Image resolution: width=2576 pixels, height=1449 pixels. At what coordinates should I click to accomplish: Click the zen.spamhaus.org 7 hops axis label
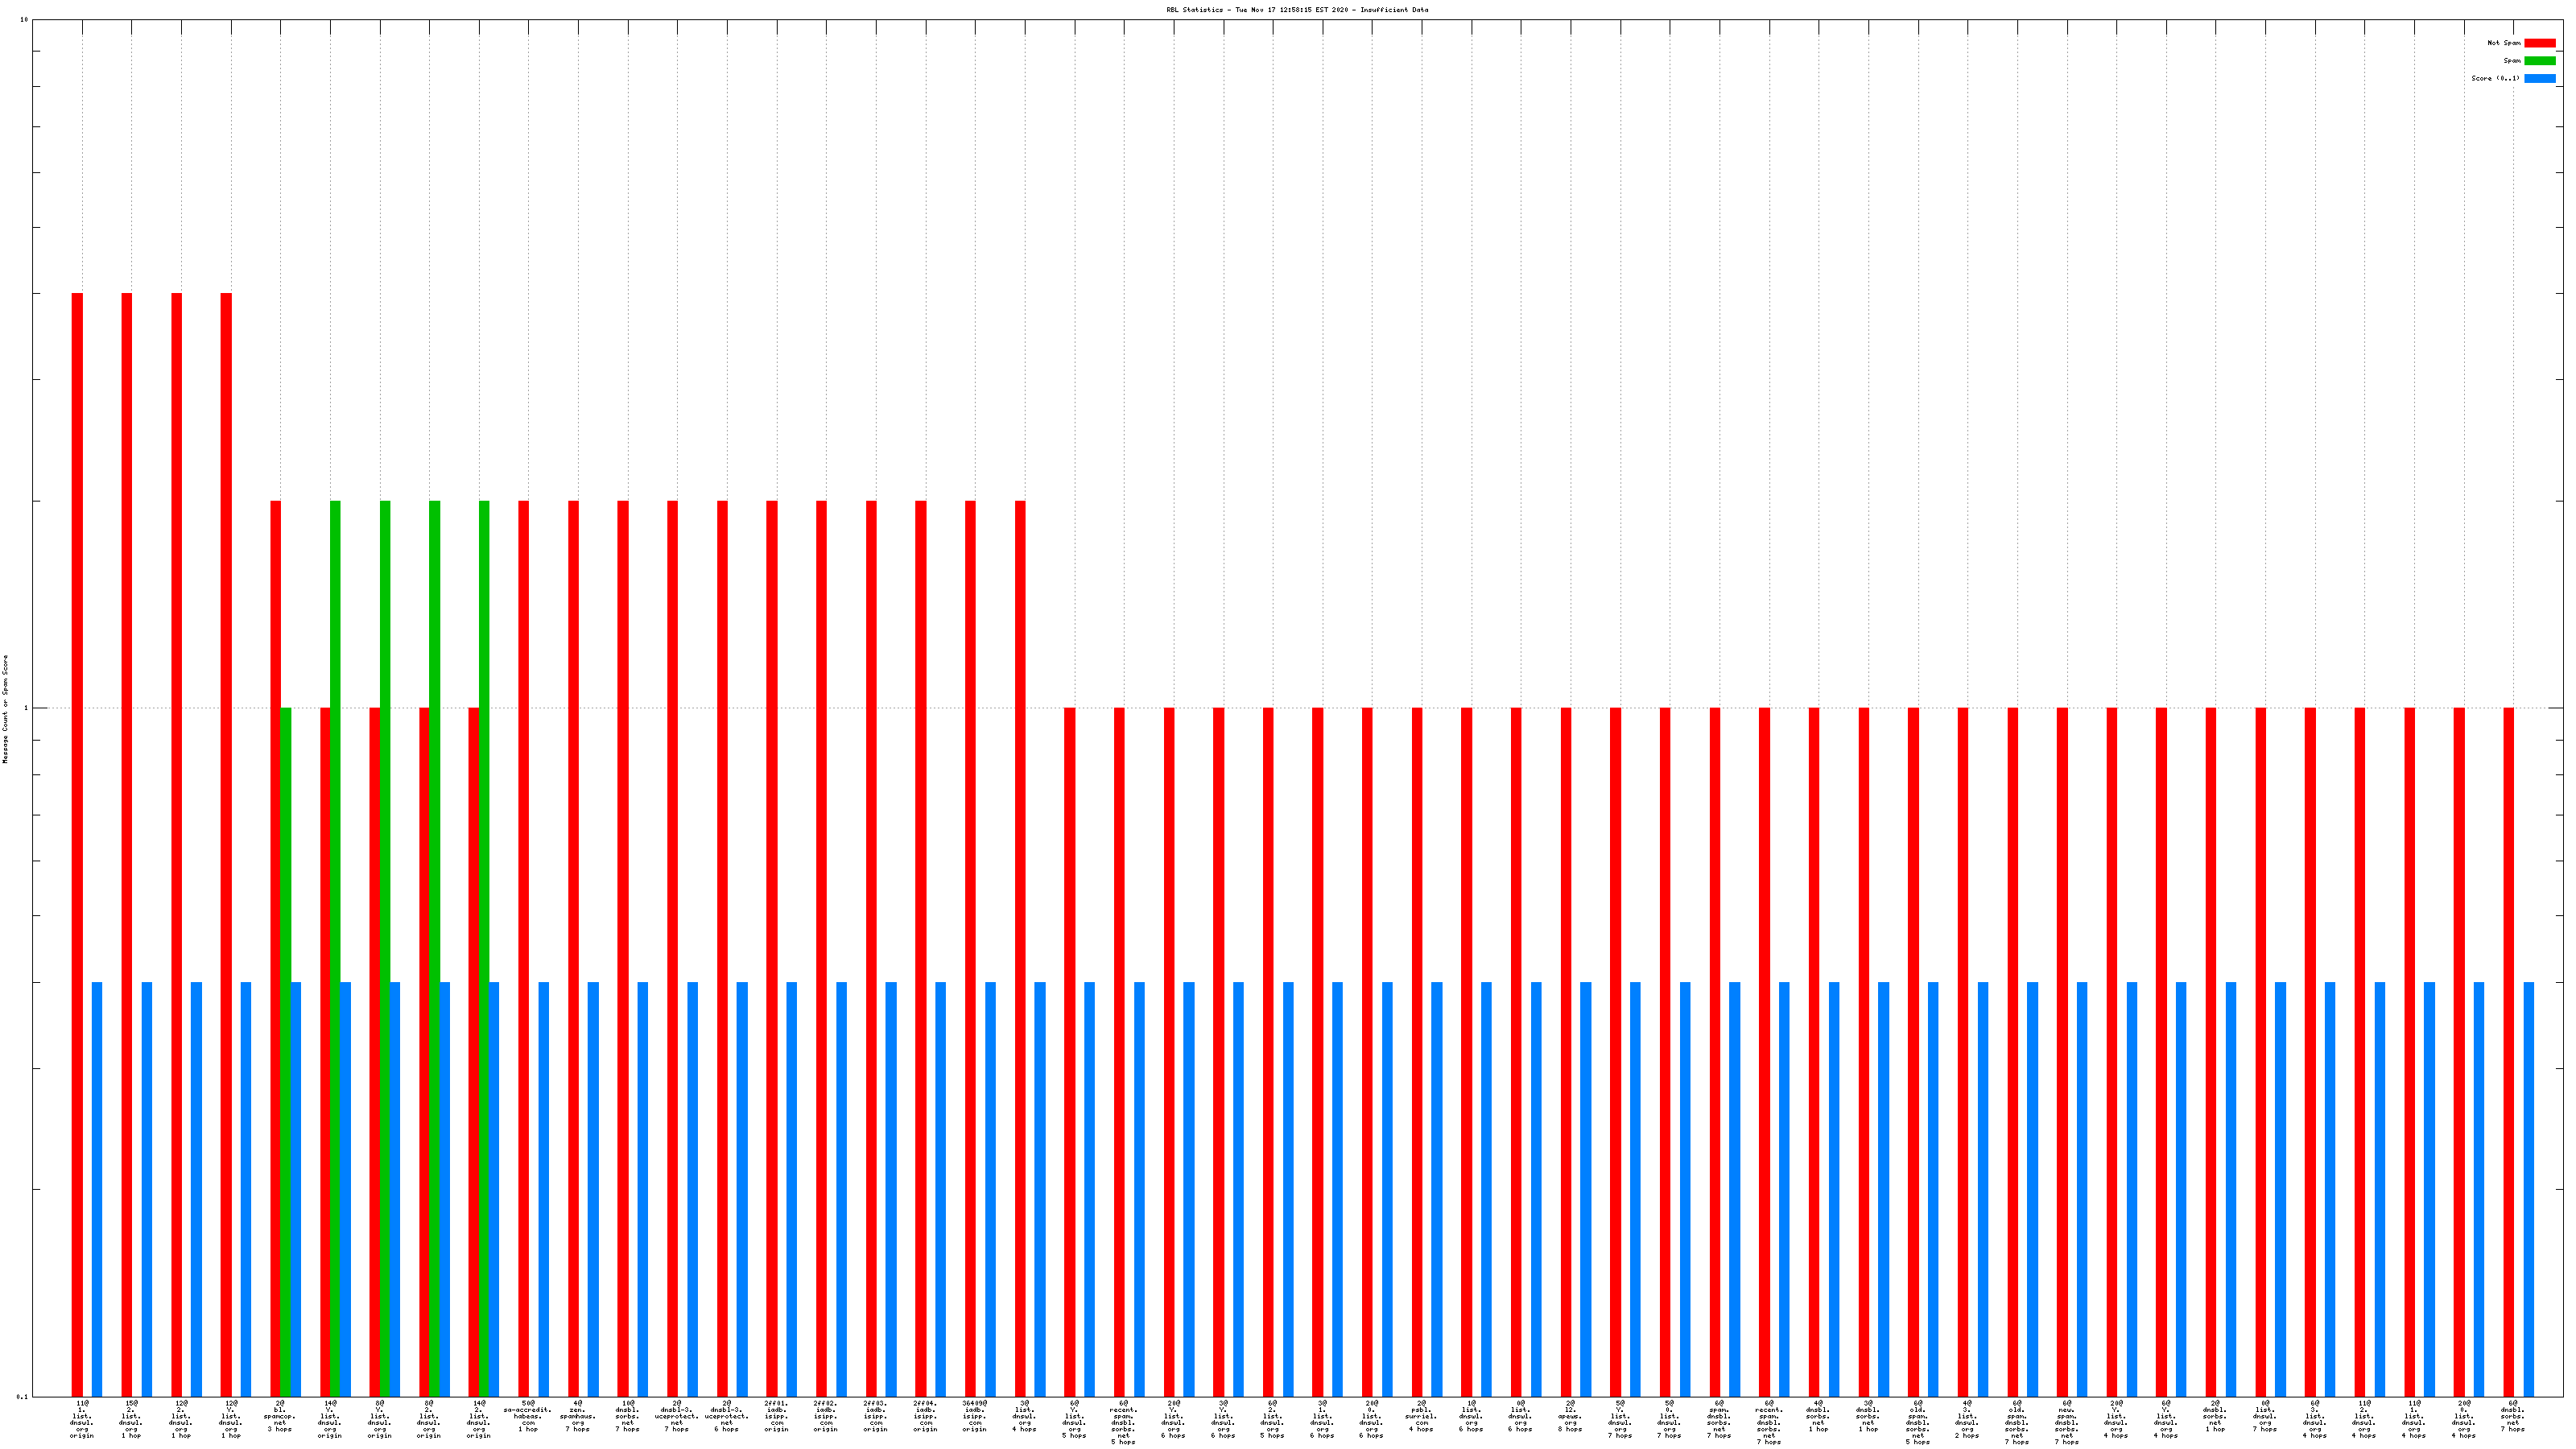tap(577, 1417)
